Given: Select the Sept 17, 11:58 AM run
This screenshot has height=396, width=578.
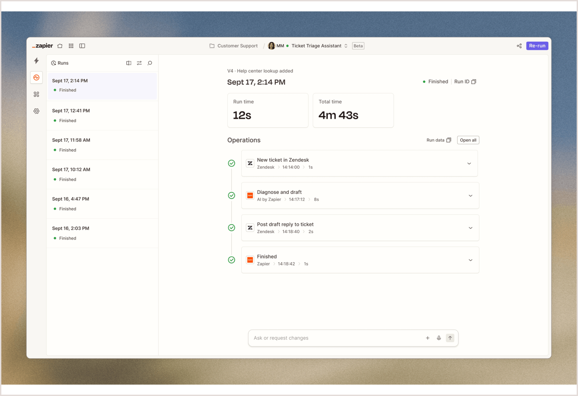Looking at the screenshot, I should pos(102,145).
